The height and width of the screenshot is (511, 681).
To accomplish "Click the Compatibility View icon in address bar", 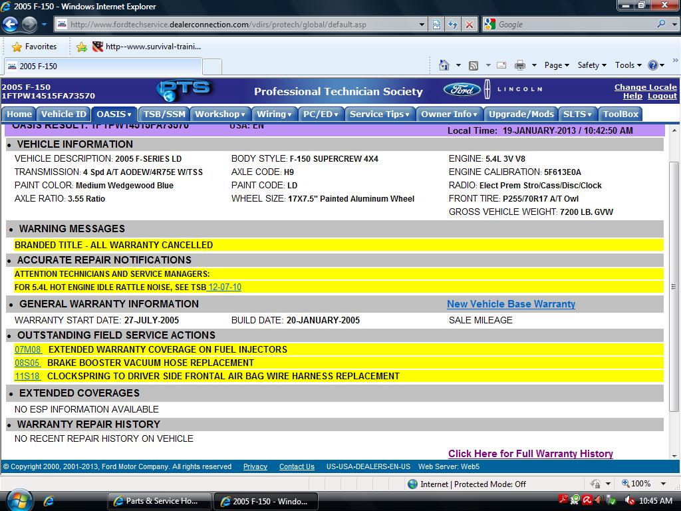I will [436, 25].
